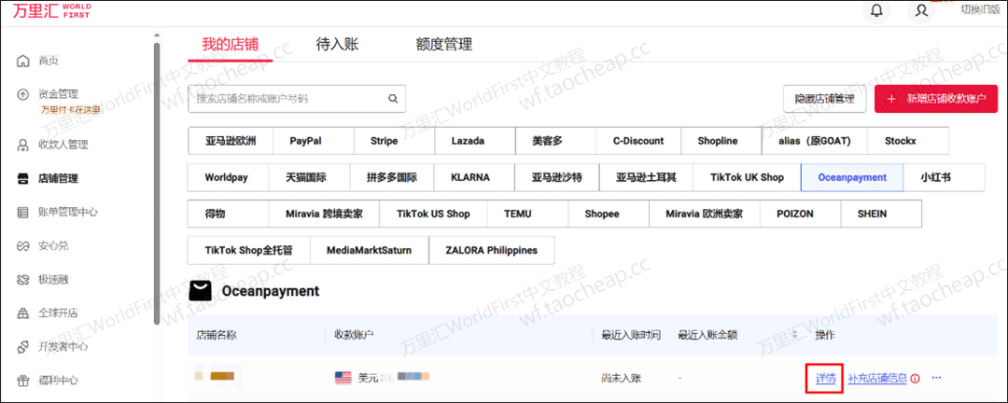Select the 天猫国际 platform filter

308,177
